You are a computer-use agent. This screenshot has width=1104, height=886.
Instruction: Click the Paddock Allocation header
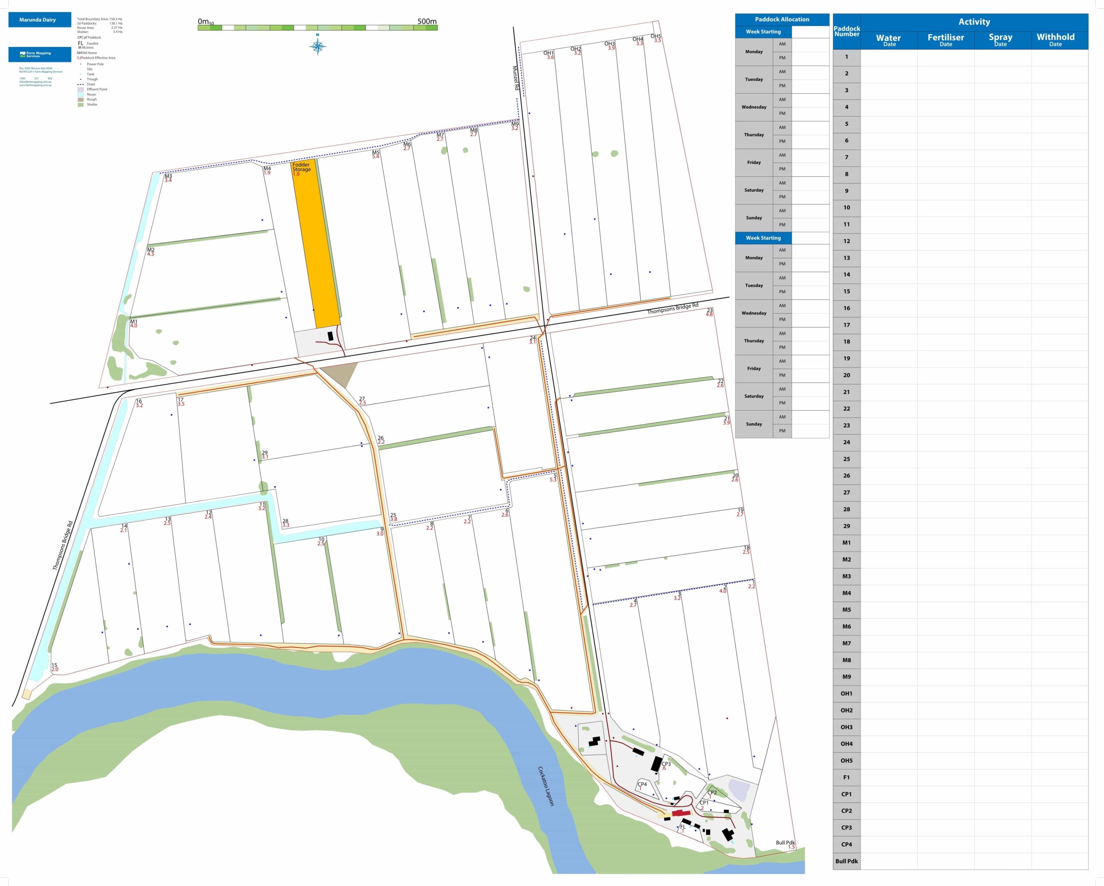click(x=782, y=19)
